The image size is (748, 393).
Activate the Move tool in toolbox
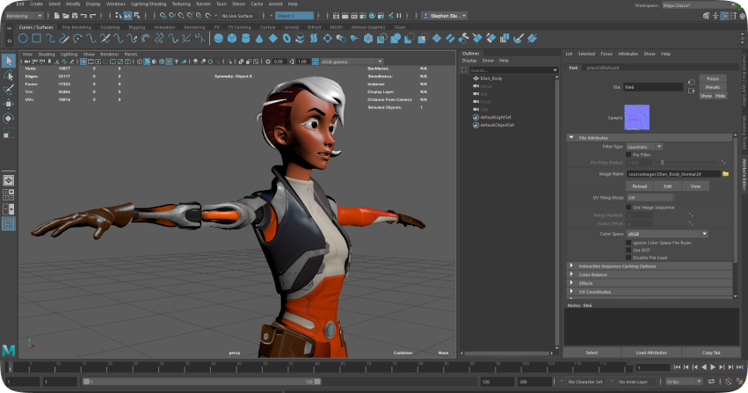(x=9, y=104)
